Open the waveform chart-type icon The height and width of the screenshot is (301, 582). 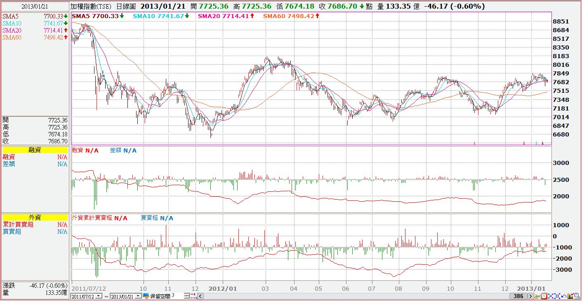(x=537, y=296)
